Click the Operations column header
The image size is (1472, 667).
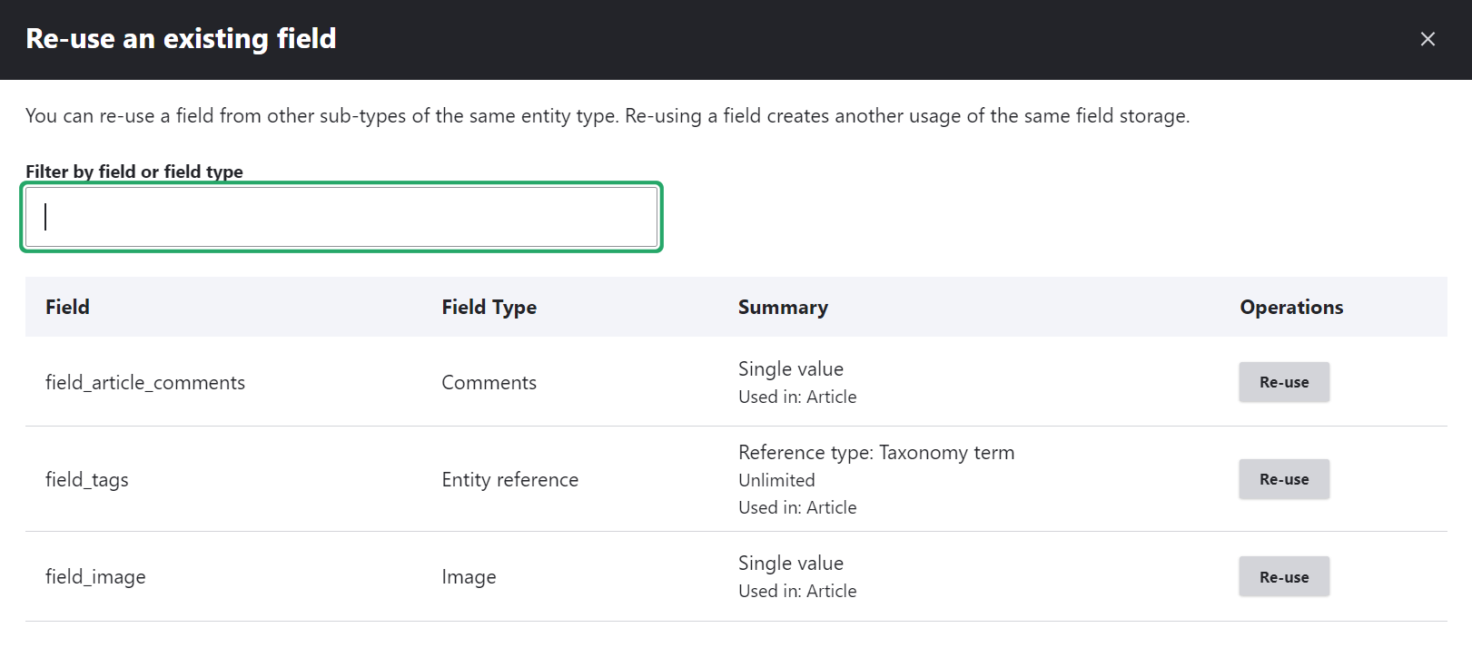(1290, 308)
